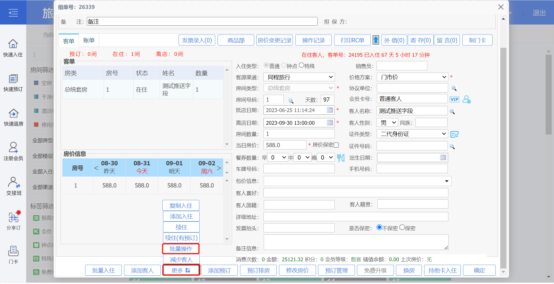Click search icon beside 客人名称

point(452,111)
